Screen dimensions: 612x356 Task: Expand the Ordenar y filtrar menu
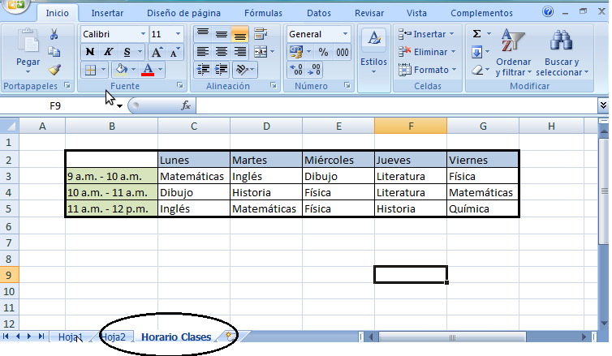click(x=513, y=55)
